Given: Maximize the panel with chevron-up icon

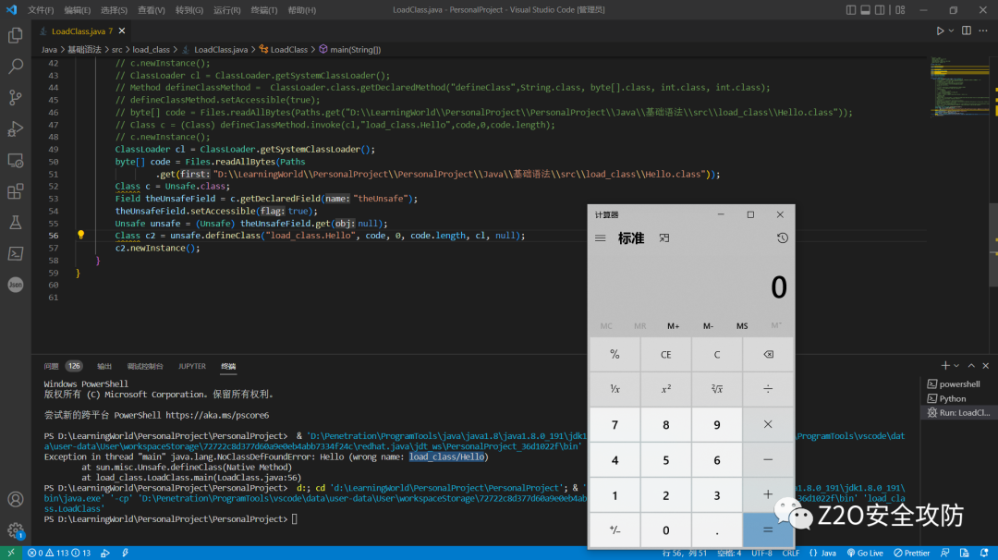Looking at the screenshot, I should click(x=971, y=365).
